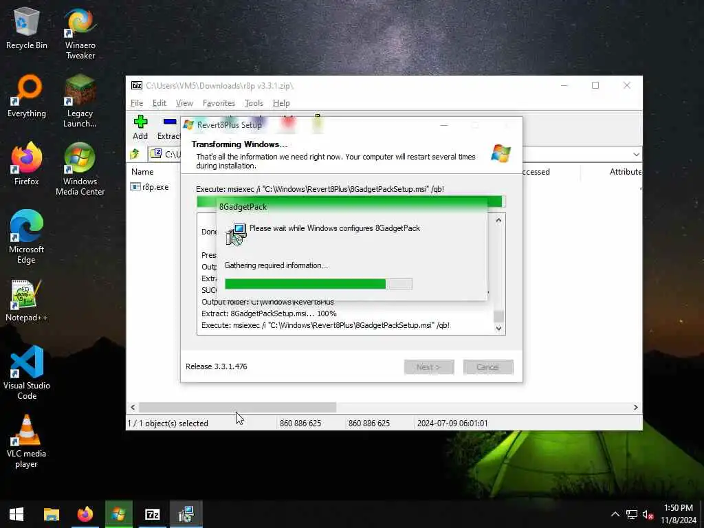Open VLC media player shortcut
The width and height of the screenshot is (704, 528).
tap(27, 441)
